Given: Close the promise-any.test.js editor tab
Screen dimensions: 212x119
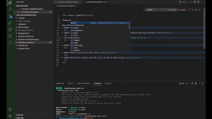Looking at the screenshot, I should (107, 2).
